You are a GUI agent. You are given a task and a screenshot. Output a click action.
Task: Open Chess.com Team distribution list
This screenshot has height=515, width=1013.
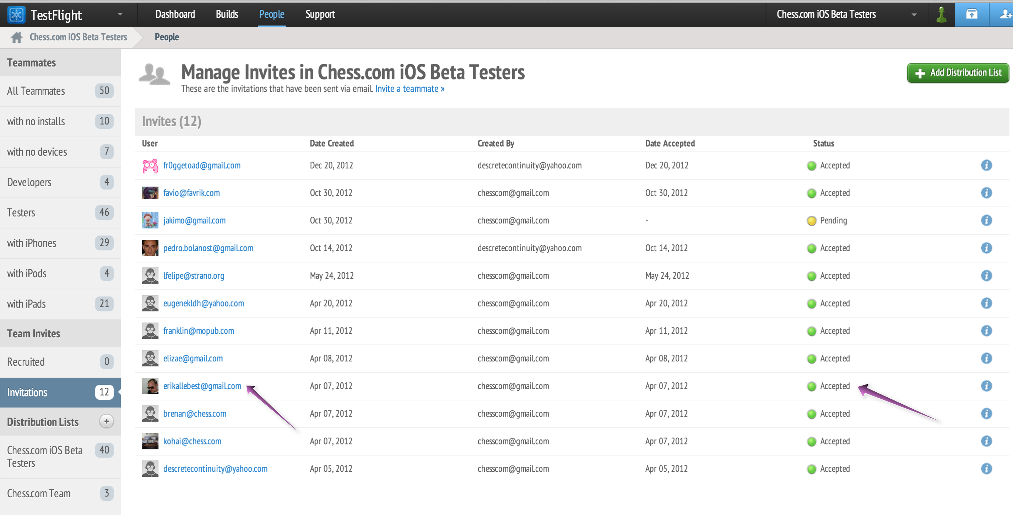point(60,493)
